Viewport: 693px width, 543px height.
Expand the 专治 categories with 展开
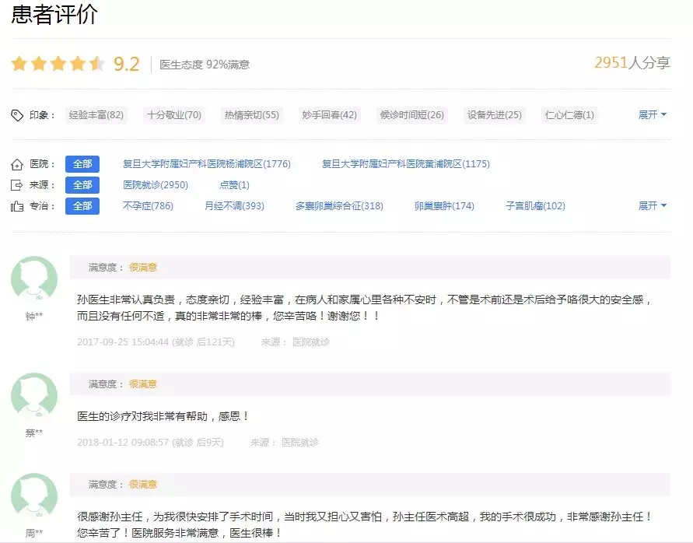652,206
